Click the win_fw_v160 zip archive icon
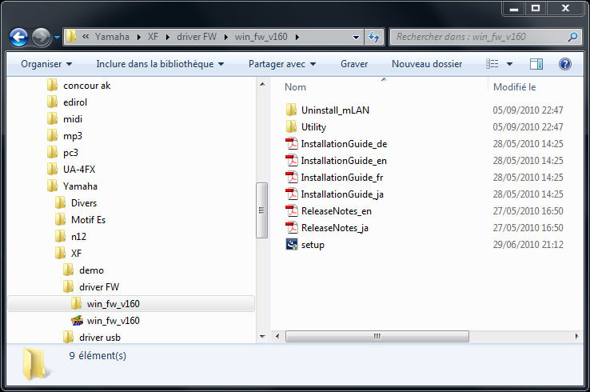The height and width of the screenshot is (392, 590). (77, 321)
